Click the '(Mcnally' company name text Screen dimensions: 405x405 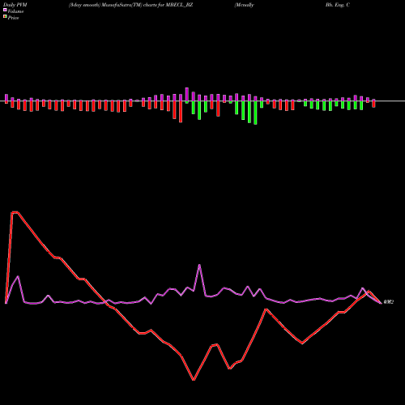[245, 5]
